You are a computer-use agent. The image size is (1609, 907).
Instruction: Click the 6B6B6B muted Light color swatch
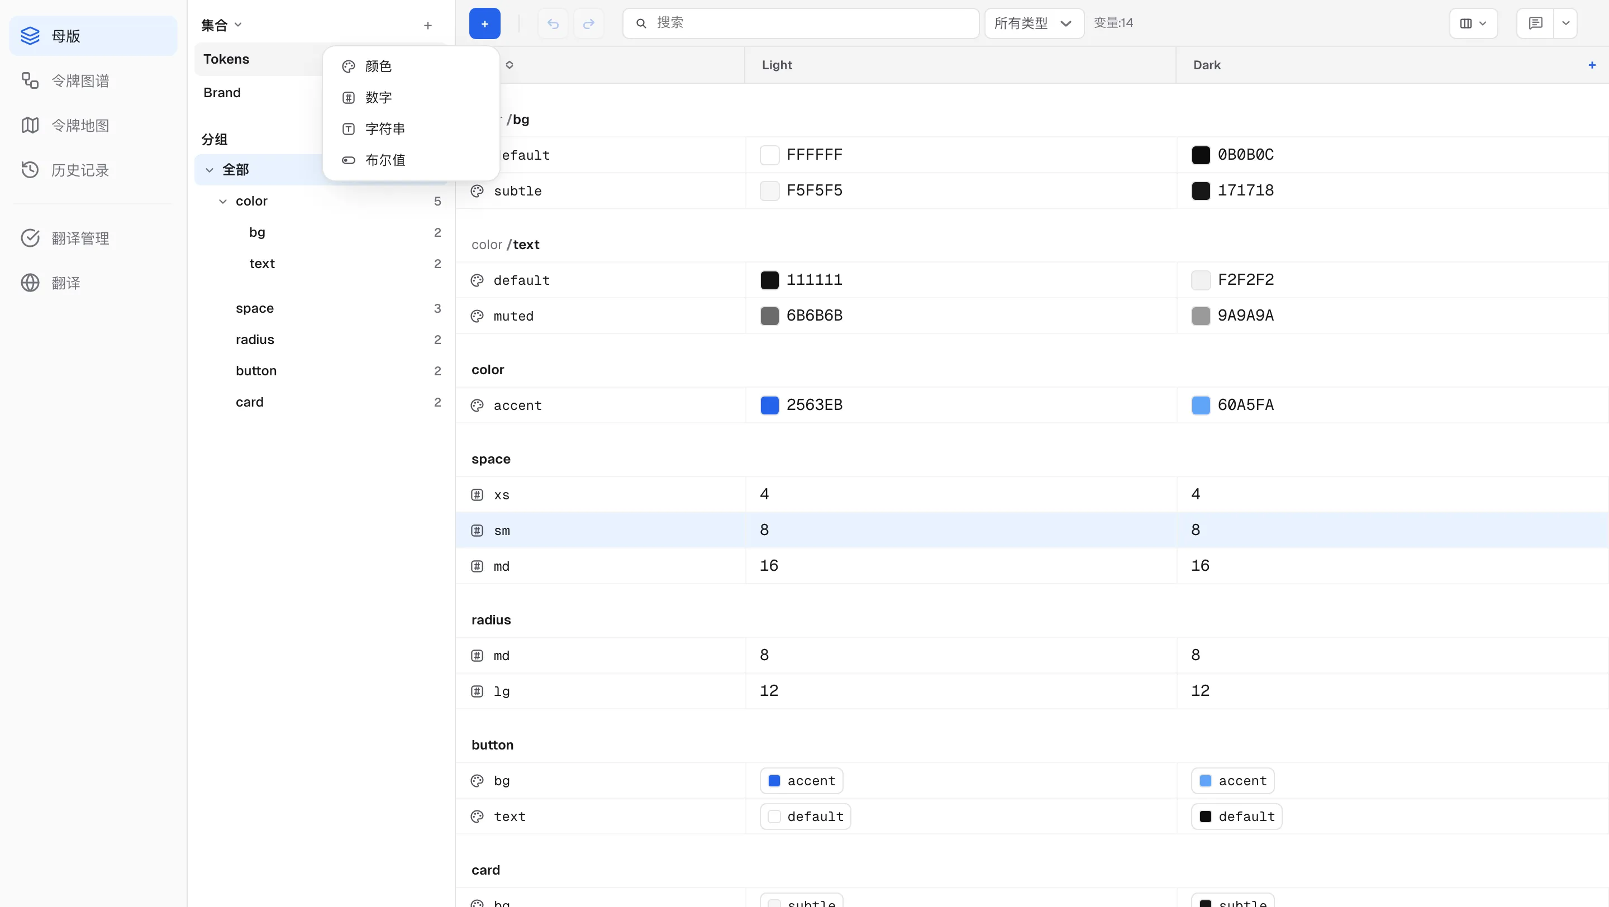(x=769, y=316)
